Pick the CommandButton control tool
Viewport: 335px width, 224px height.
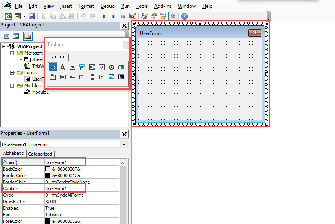pos(63,77)
